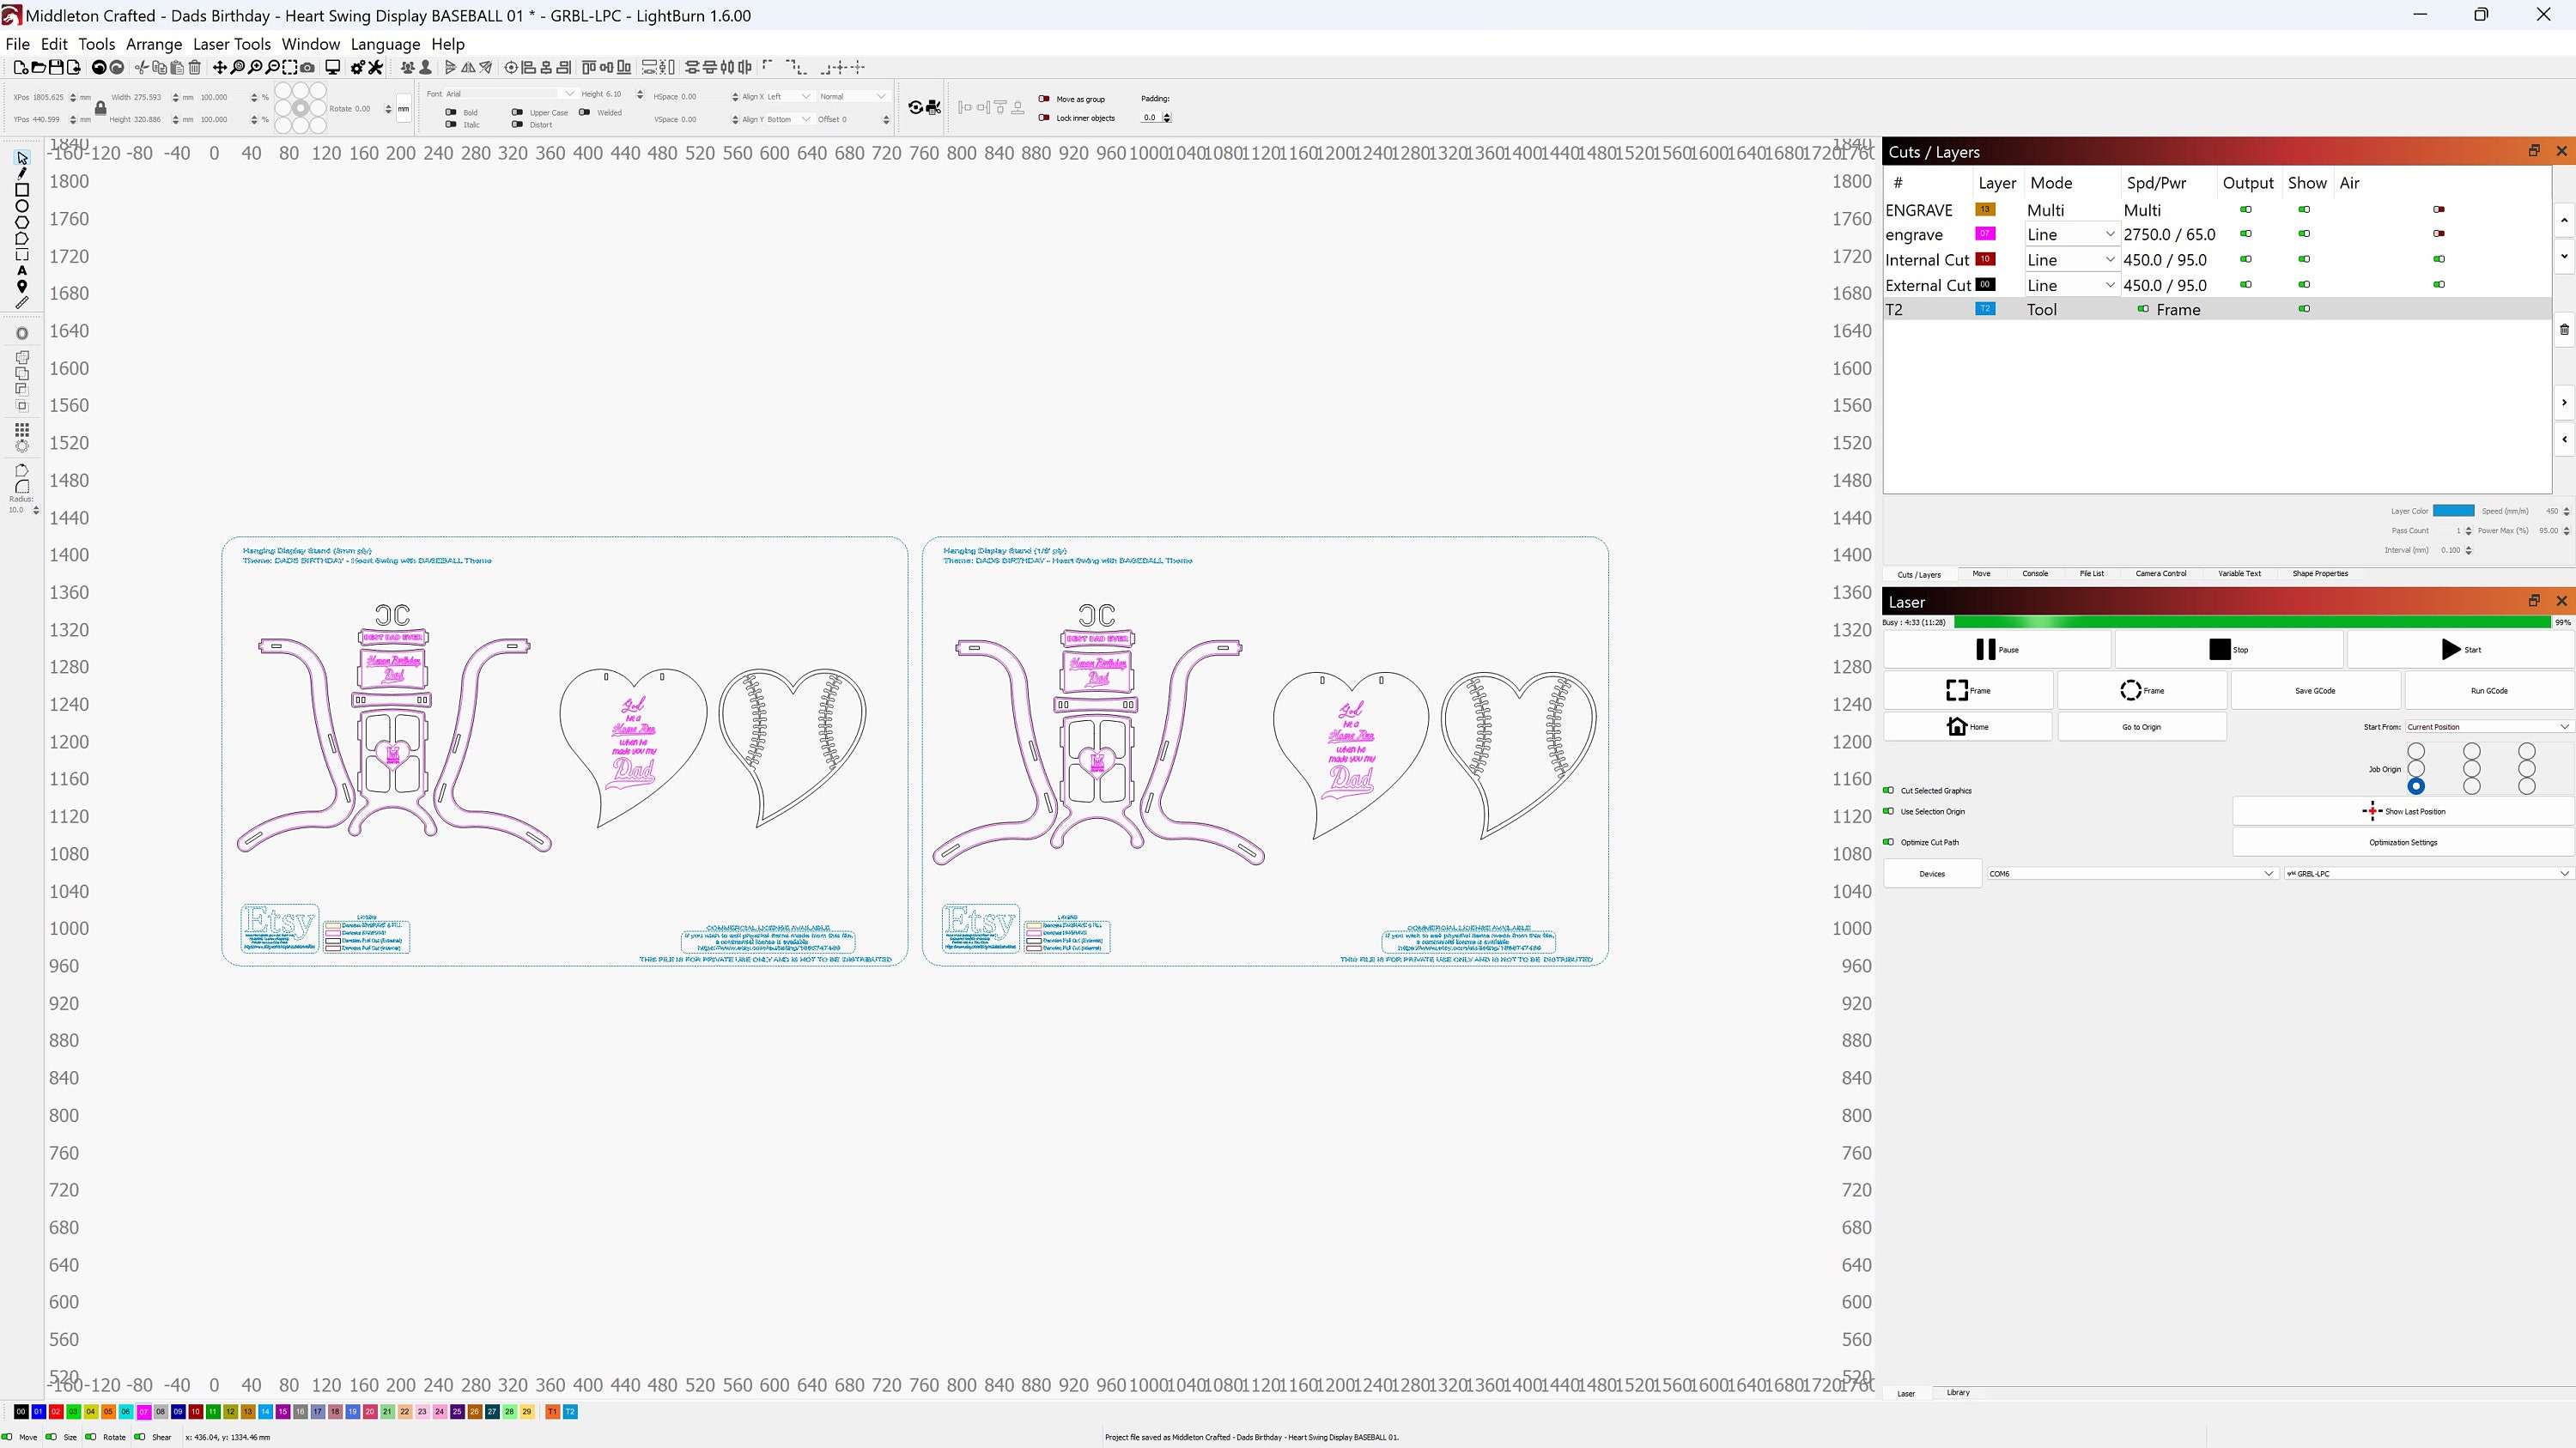The image size is (2576, 1448).
Task: Open the Offset Shapes tool
Action: click(22, 334)
